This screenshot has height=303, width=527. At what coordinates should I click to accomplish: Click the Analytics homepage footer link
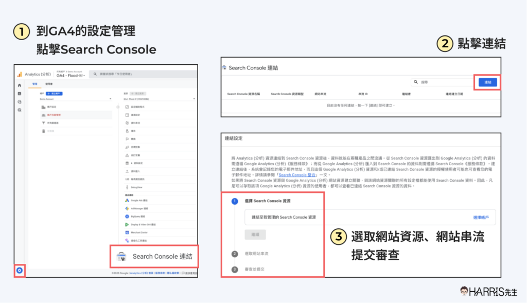click(142, 273)
